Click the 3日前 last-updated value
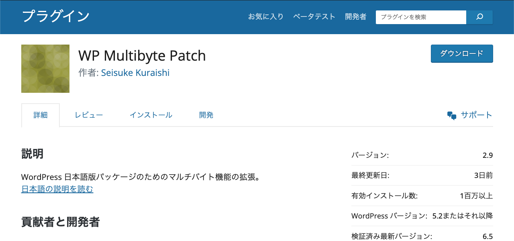Viewport: 514px width, 241px height. point(483,176)
